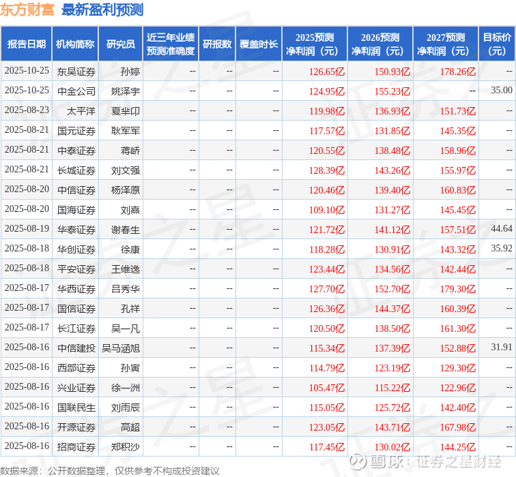
Task: Click the 目标价 column header
Action: (497, 44)
